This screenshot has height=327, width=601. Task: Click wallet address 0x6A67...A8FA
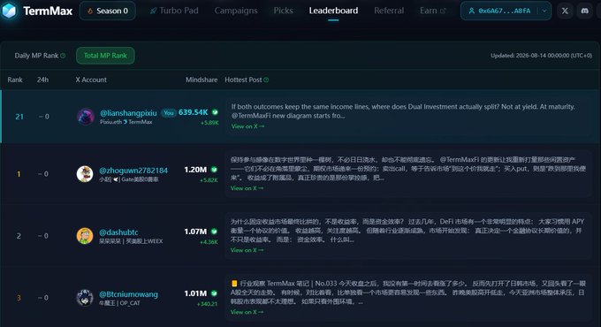point(505,11)
